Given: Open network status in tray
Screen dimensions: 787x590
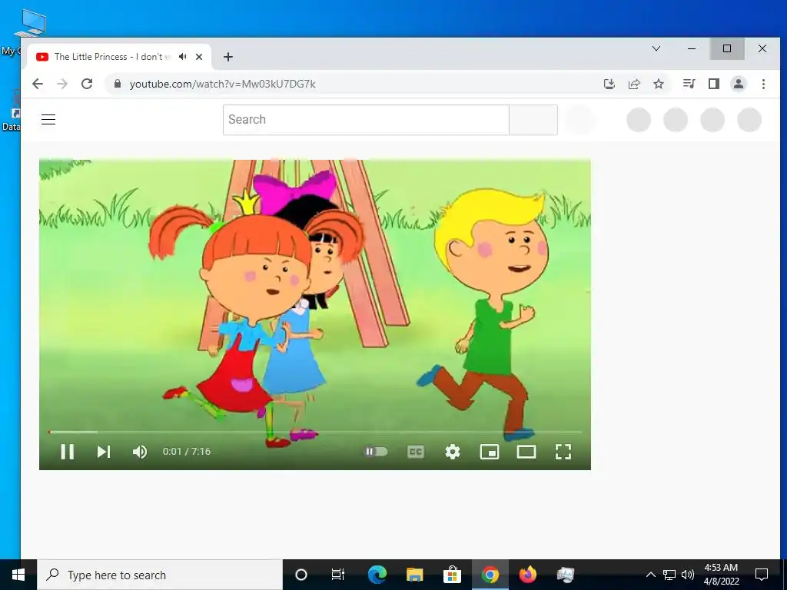Looking at the screenshot, I should [669, 575].
